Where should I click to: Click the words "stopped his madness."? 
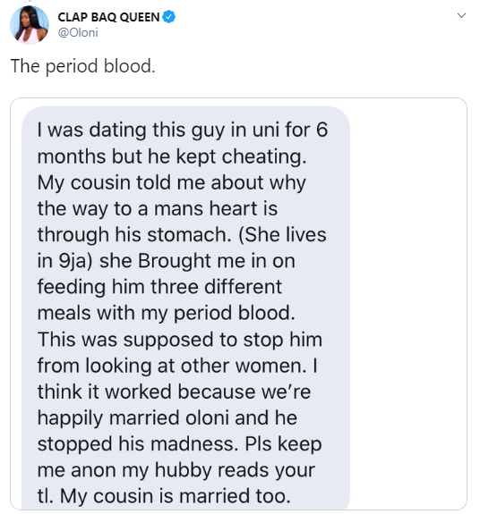pos(138,444)
